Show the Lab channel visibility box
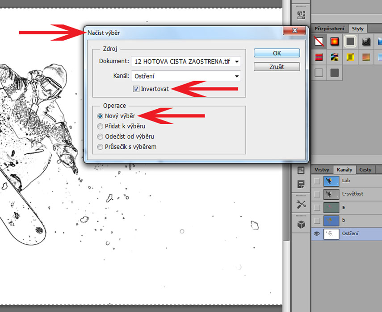This screenshot has width=382, height=312. 317,181
